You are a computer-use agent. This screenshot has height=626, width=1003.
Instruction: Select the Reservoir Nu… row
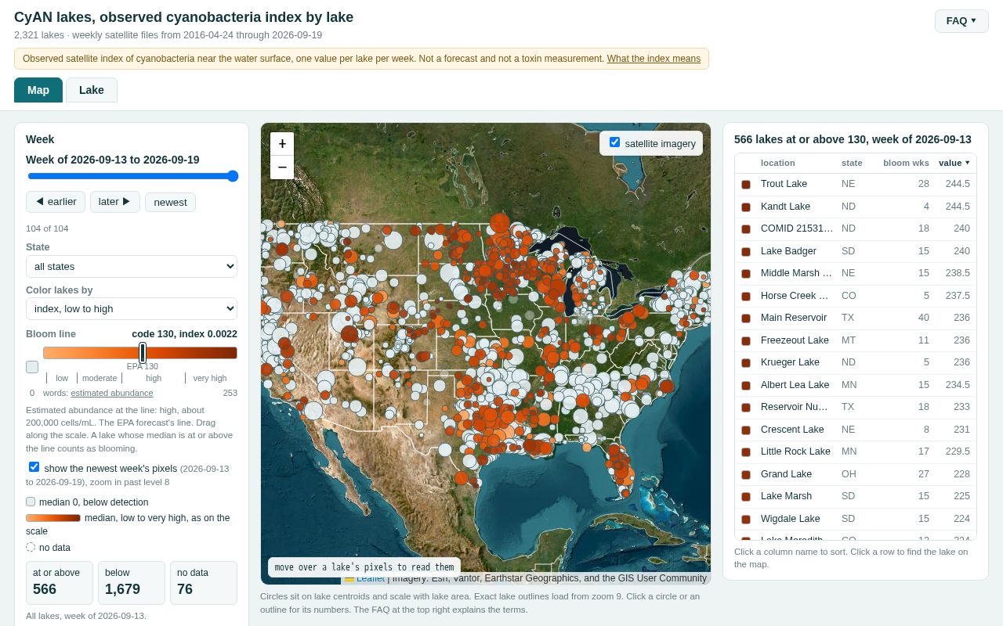click(x=856, y=407)
